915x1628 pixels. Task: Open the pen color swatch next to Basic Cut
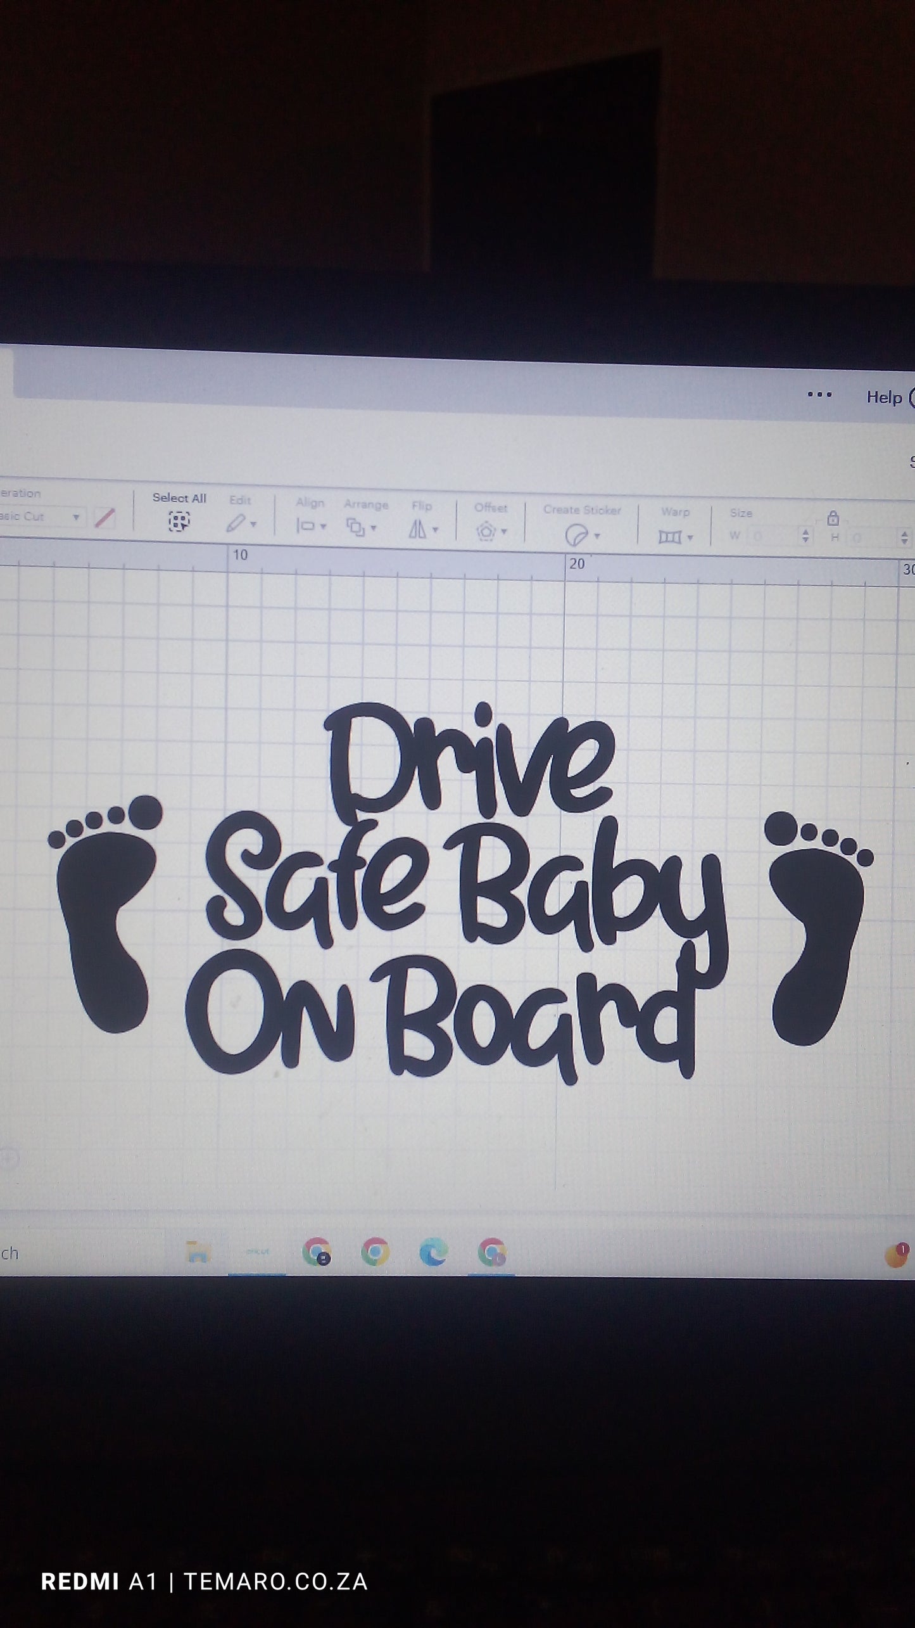coord(104,518)
